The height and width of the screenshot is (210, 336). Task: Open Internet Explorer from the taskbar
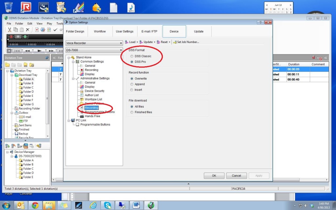93,205
